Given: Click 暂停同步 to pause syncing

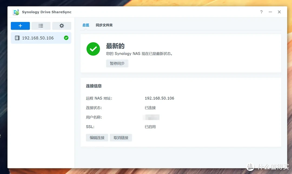Looking at the screenshot, I should click(117, 63).
